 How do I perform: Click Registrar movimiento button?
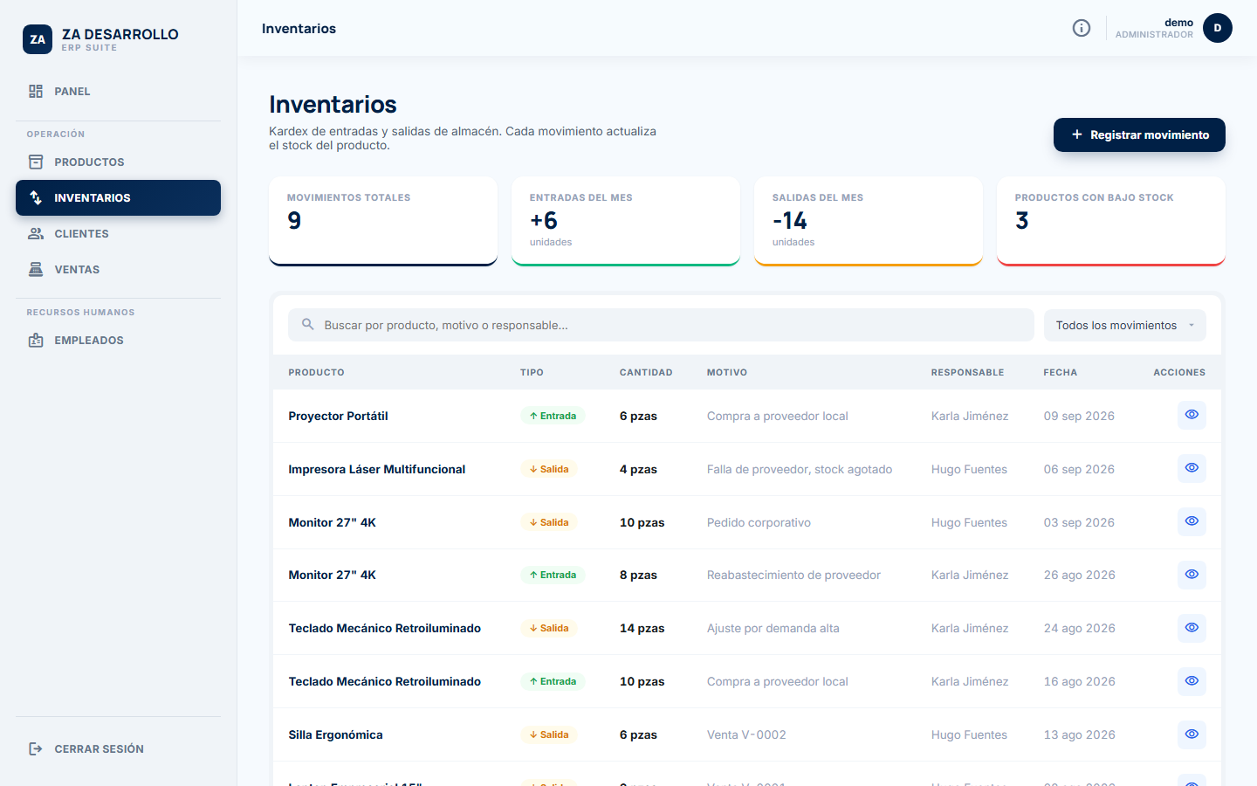coord(1139,134)
